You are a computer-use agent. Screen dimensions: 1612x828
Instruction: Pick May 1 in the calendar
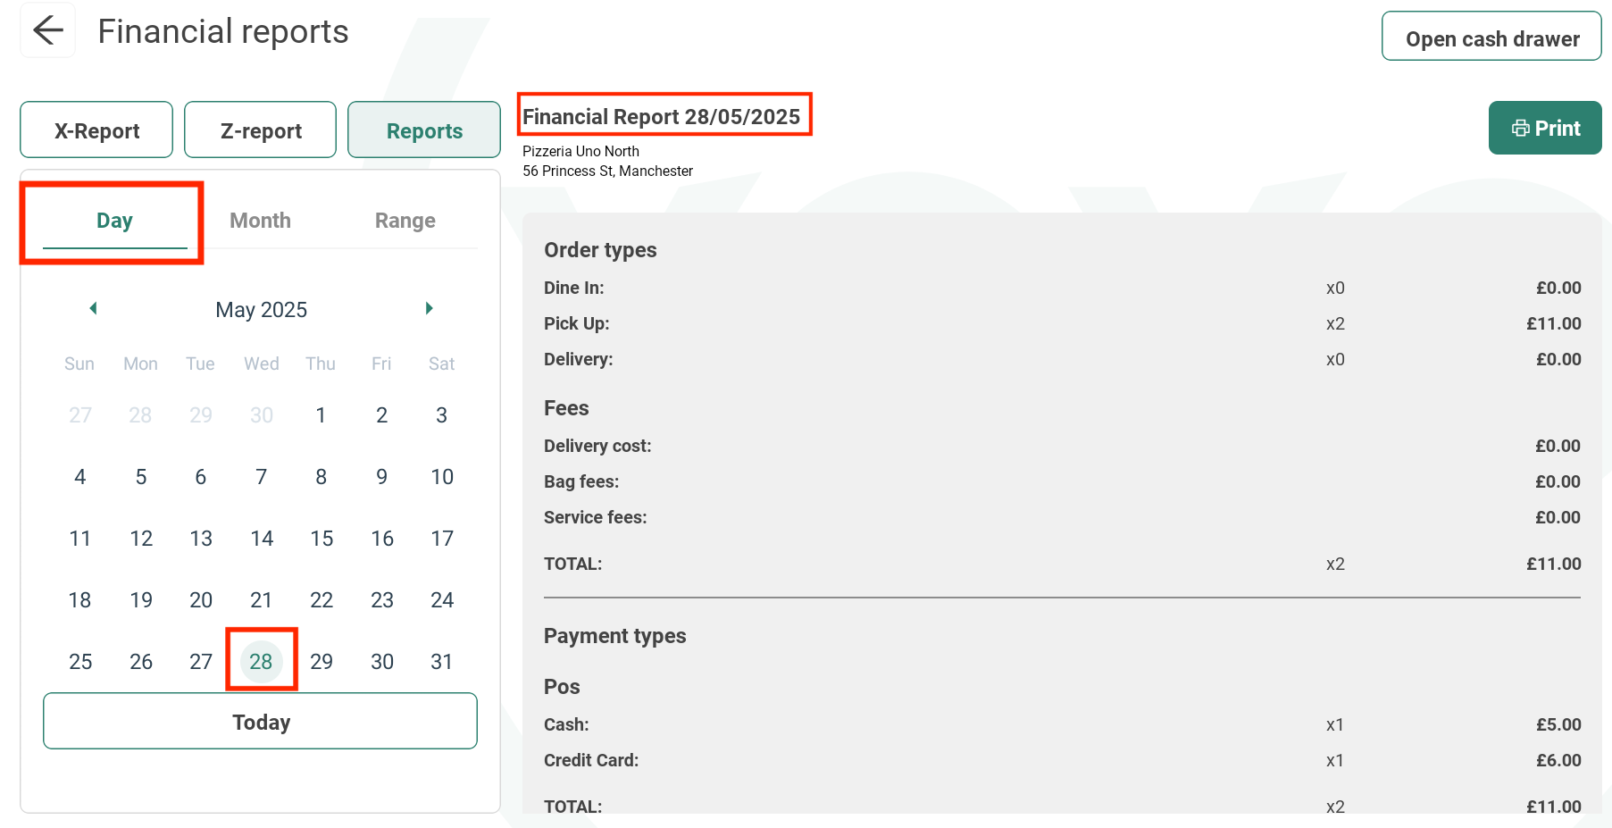tap(321, 414)
